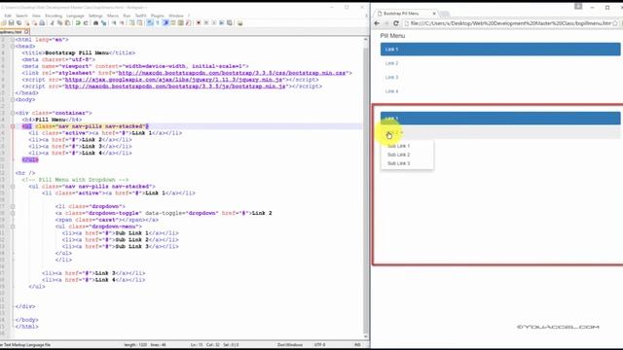Viewport: 623px width, 350px height.
Task: Click Link 4 in the top pill menu
Action: coord(391,91)
